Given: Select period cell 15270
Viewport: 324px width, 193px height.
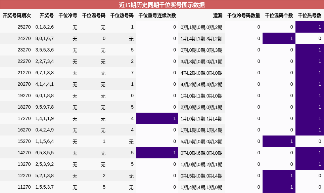Looking at the screenshot, I should click(x=24, y=141).
